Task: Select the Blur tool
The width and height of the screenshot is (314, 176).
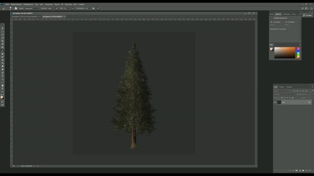Action: pyautogui.click(x=2, y=66)
